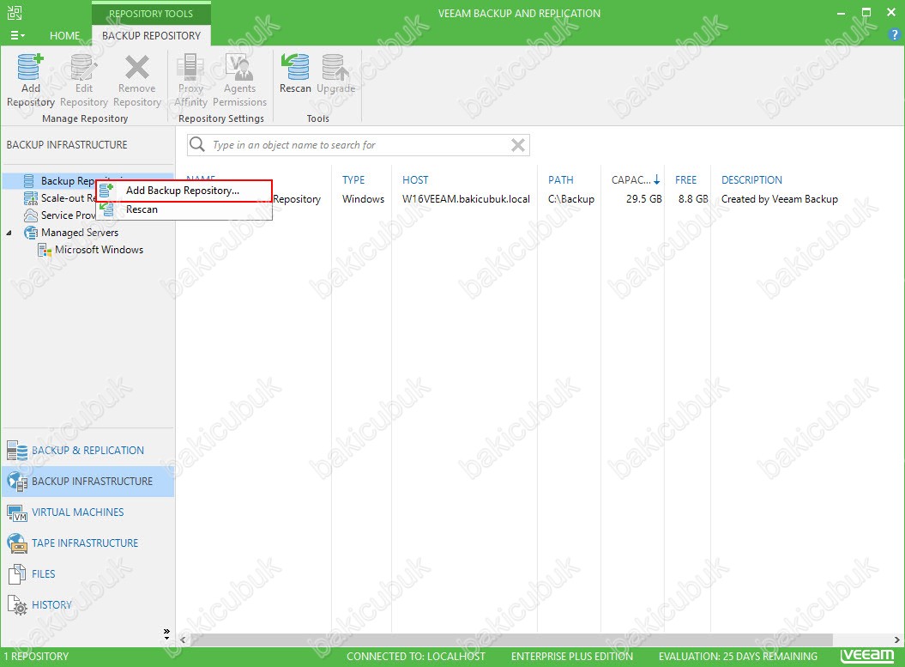Clear the search box with X
905x667 pixels.
(x=518, y=145)
